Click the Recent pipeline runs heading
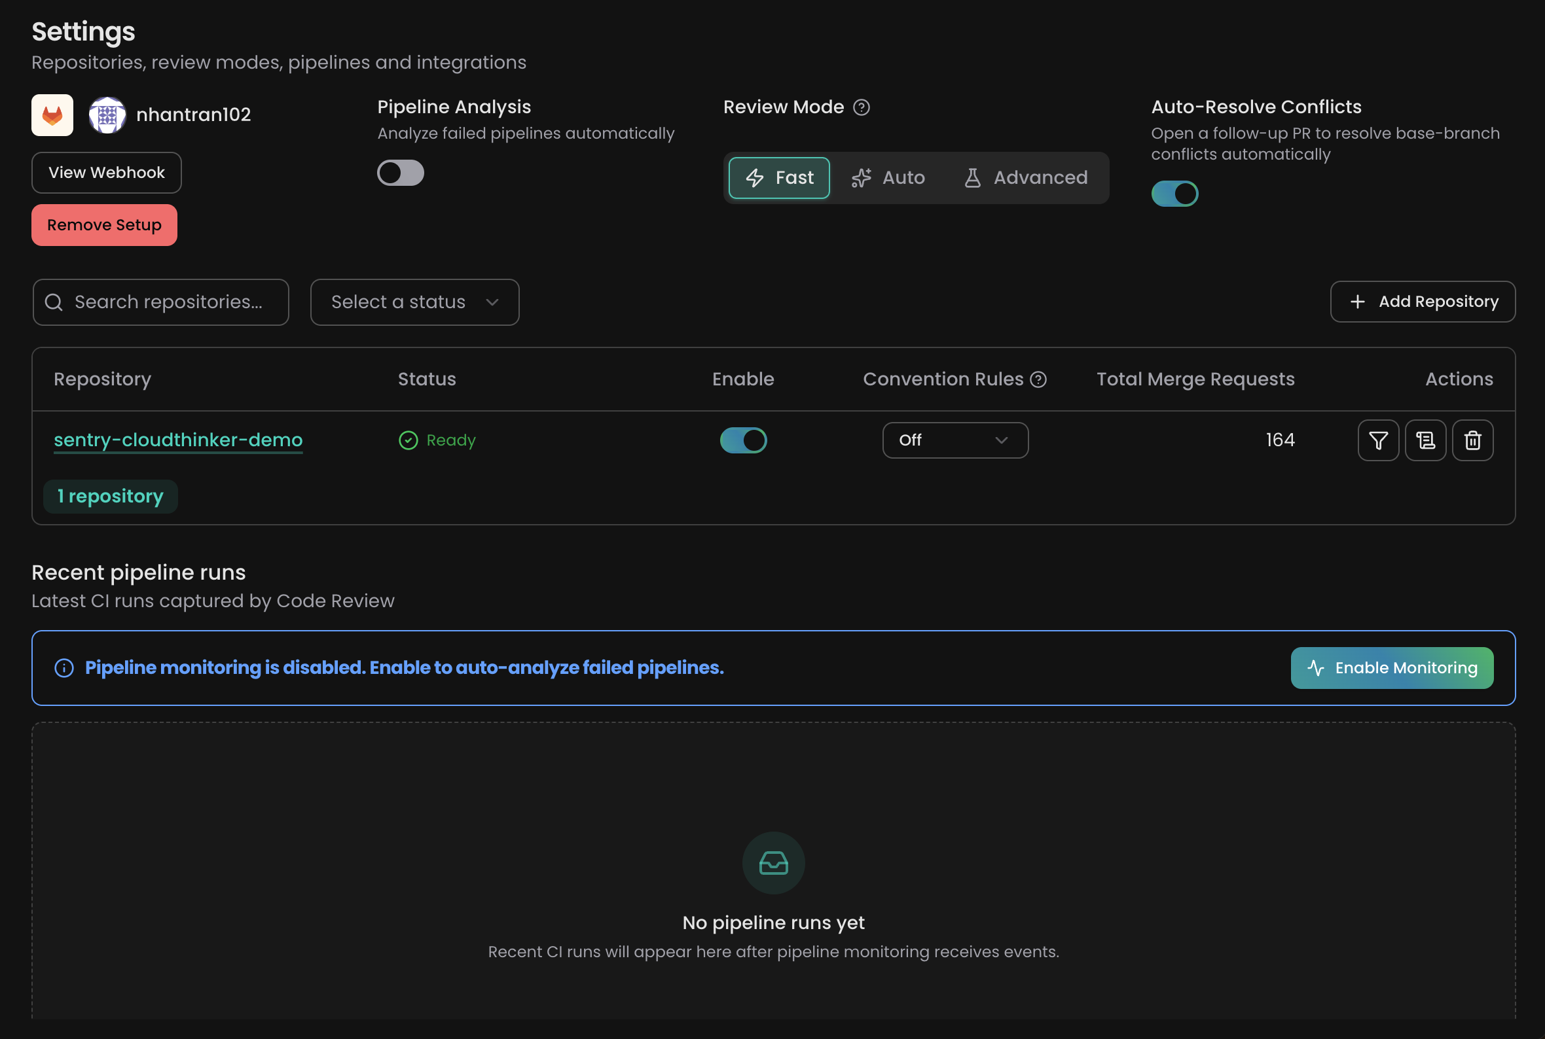The width and height of the screenshot is (1545, 1039). pos(139,573)
